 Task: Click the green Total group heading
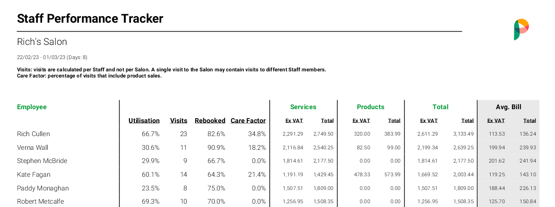pos(440,107)
